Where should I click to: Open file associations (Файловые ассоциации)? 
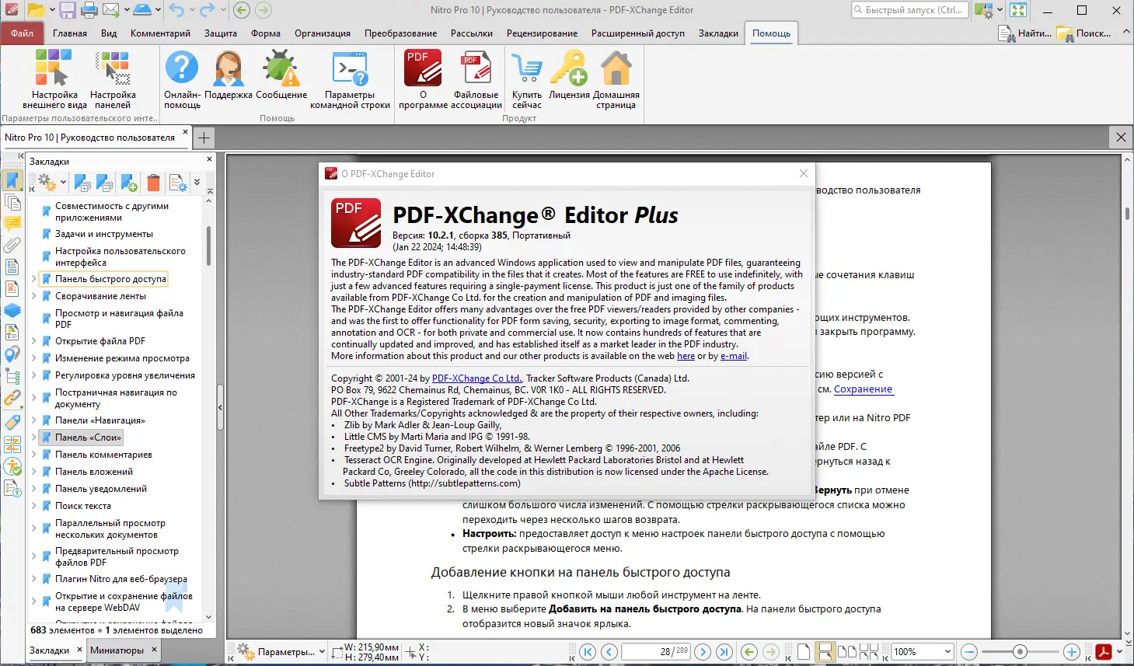[x=476, y=78]
